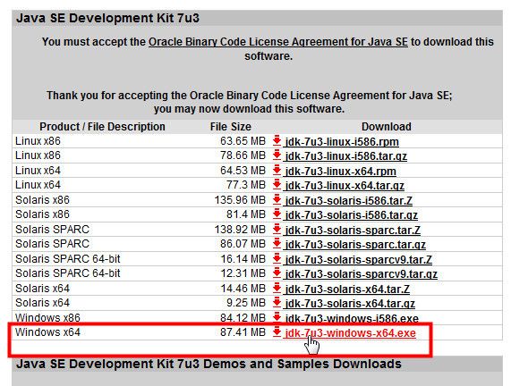511x386 pixels.
Task: Click the Windows x86 product description
Action: tap(47, 317)
